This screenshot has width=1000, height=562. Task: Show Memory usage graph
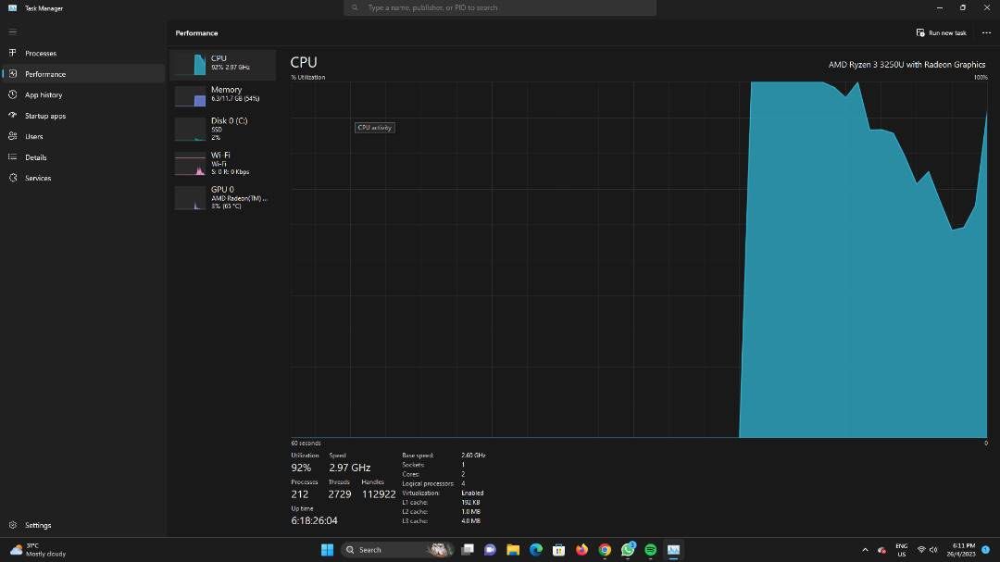[223, 94]
